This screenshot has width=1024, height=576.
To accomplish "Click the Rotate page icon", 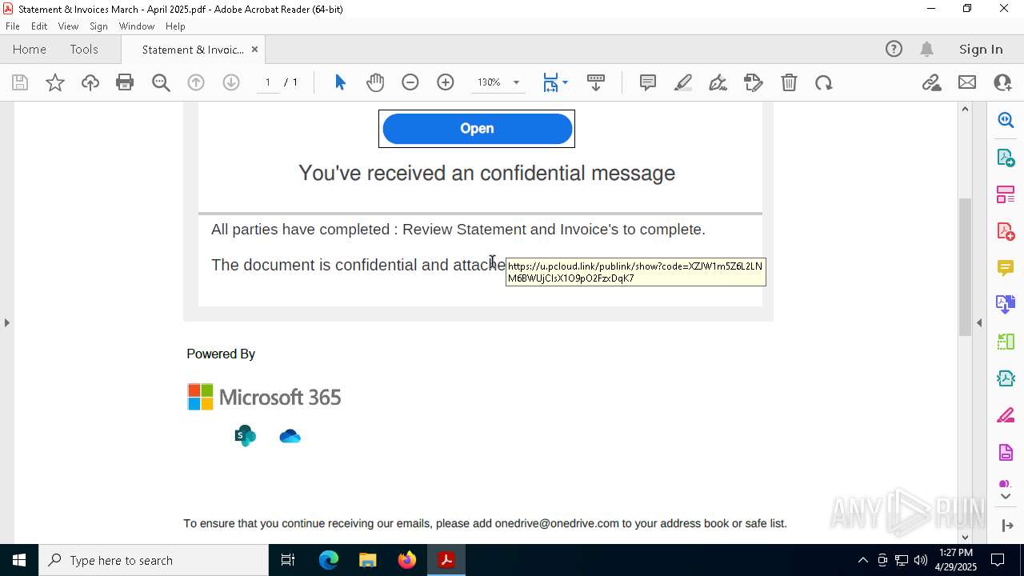I will [x=824, y=82].
